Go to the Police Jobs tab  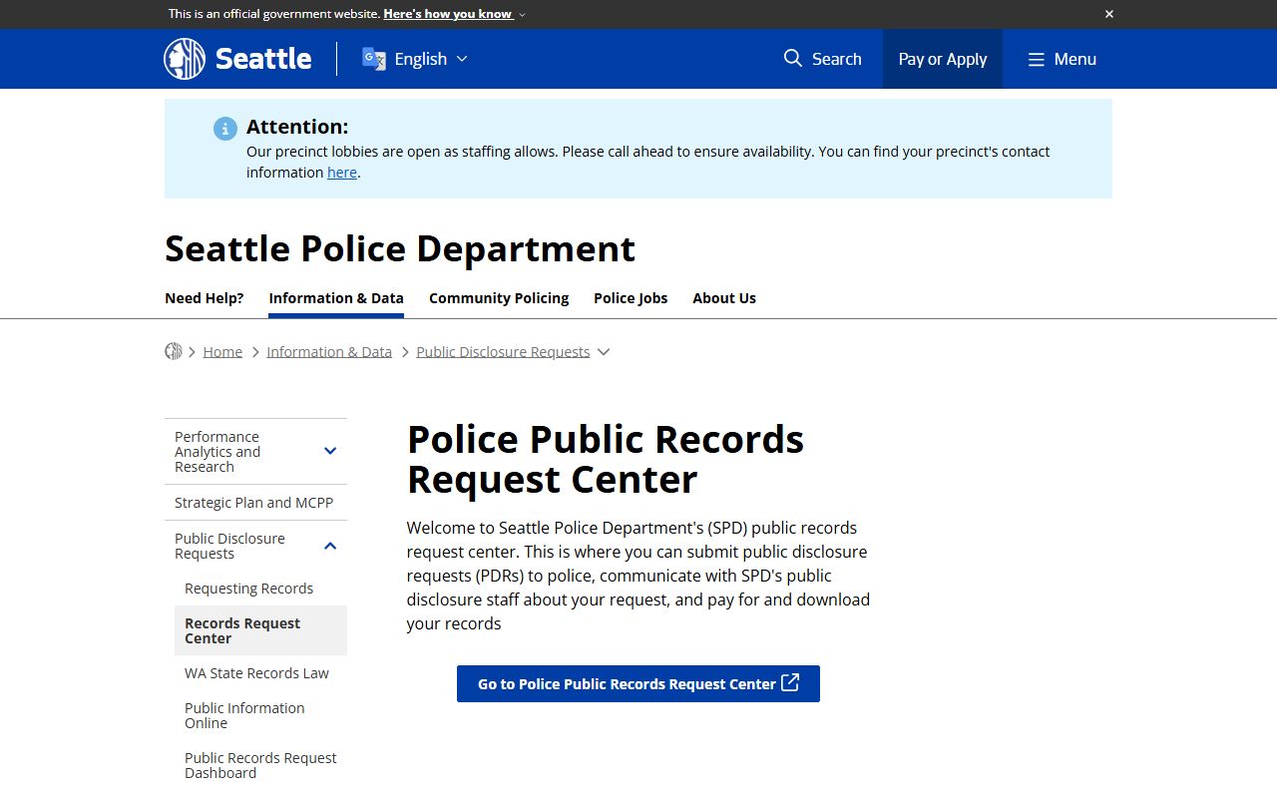[631, 297]
